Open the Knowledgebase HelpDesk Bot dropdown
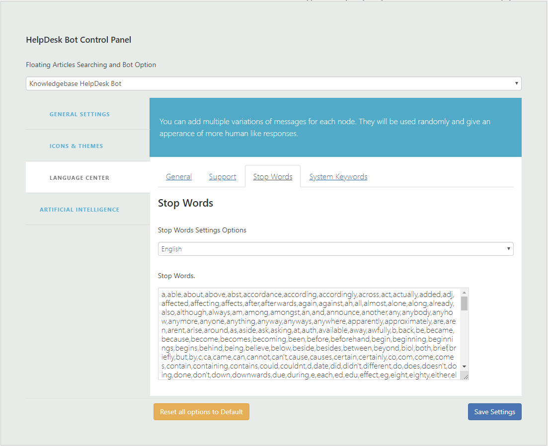Viewport: 548px width, 446px height. [273, 83]
